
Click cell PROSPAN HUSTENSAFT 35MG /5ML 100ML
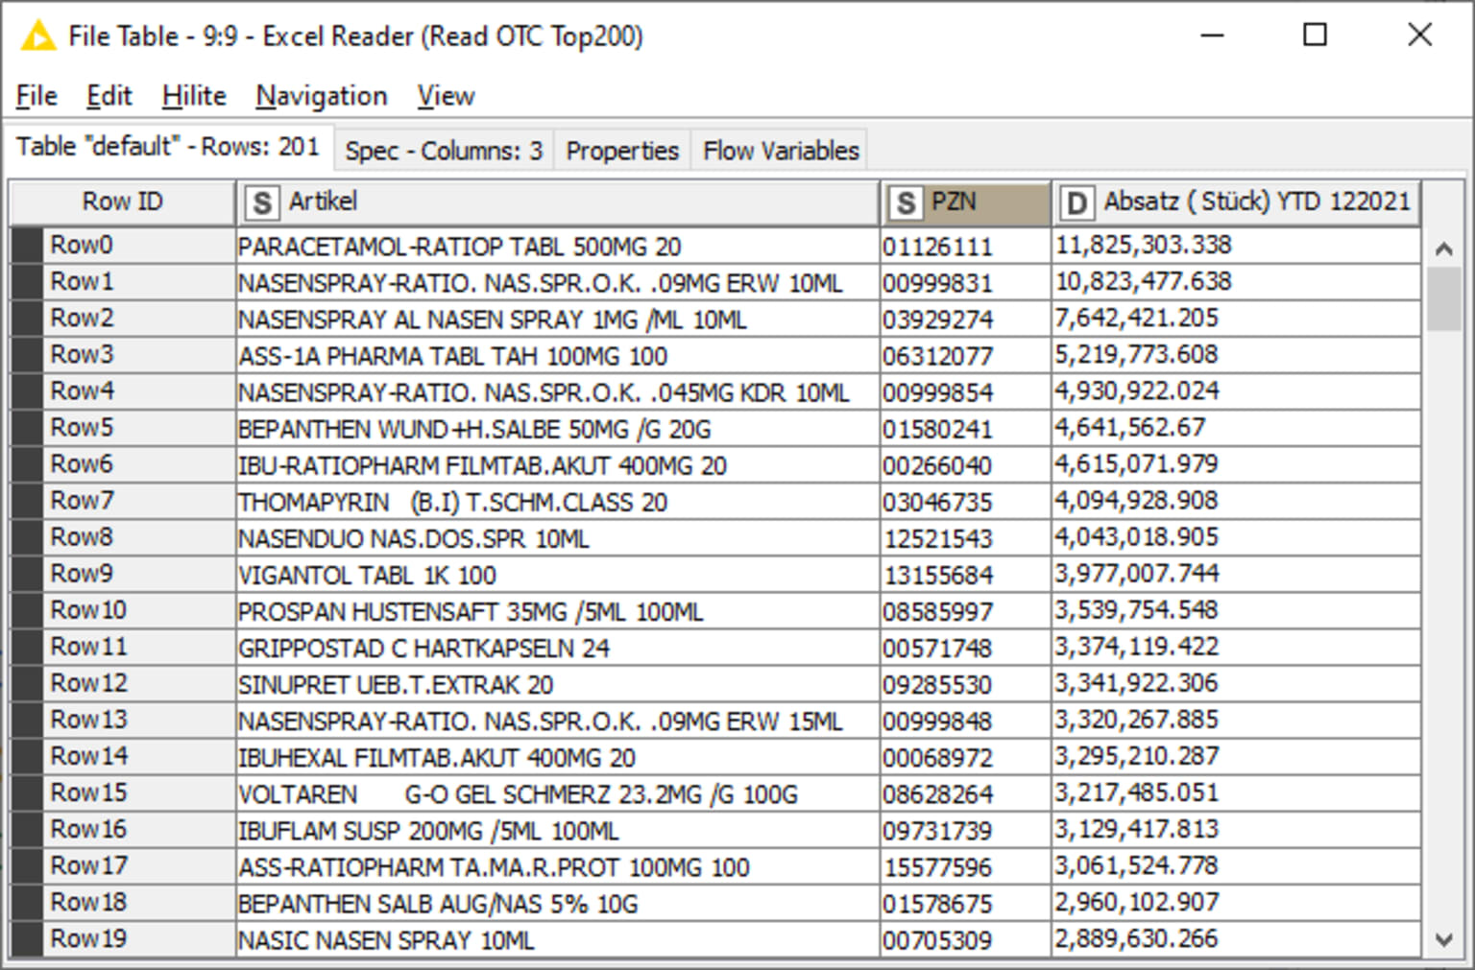pos(558,610)
